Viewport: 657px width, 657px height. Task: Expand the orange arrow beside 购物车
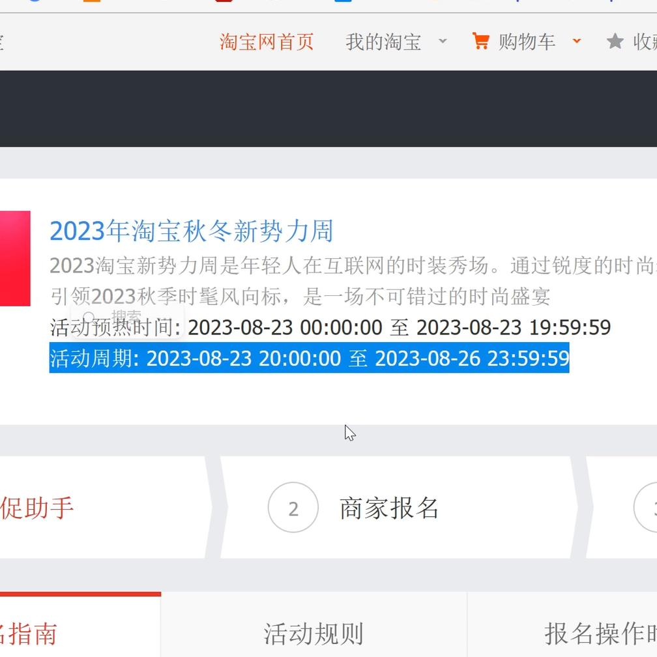click(577, 41)
